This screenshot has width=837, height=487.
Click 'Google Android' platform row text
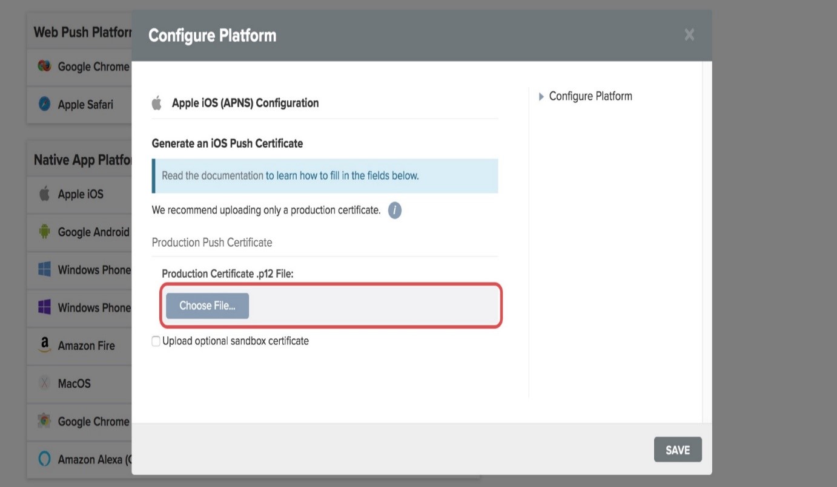point(94,232)
